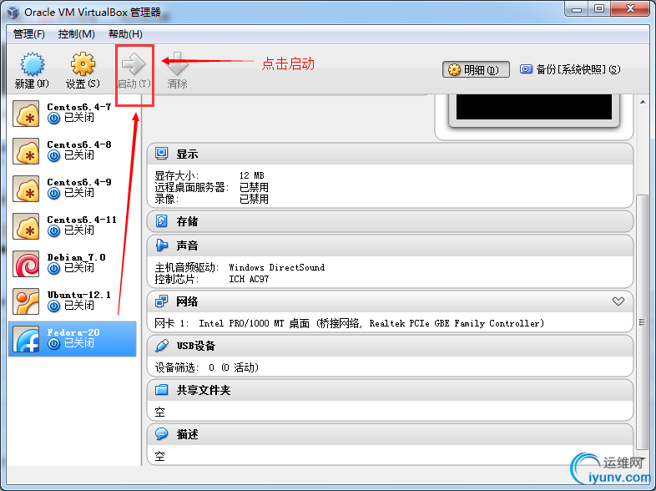The image size is (656, 491).
Task: Click power state icon under Debian_7.0
Action: click(53, 269)
